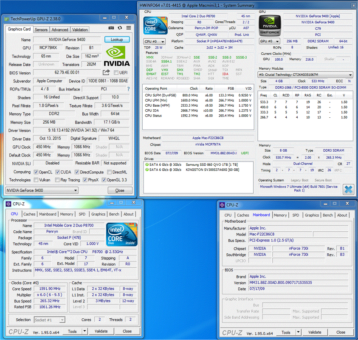Viewport: 358px width, 340px height.
Task: Click Tools button in left CPU-Z window
Action: point(72,331)
